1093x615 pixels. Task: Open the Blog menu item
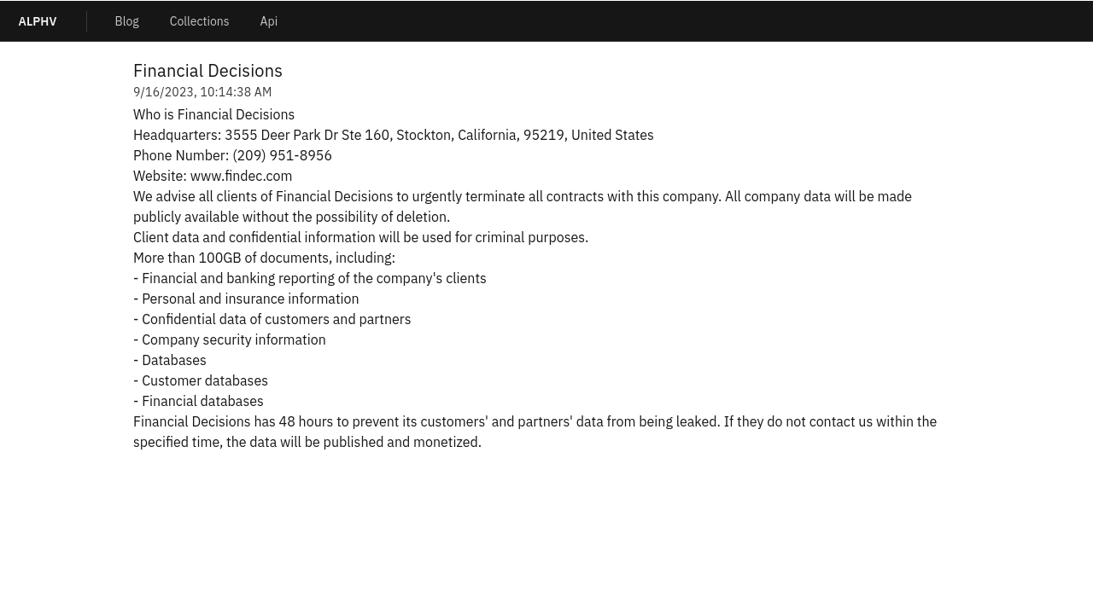[x=126, y=21]
